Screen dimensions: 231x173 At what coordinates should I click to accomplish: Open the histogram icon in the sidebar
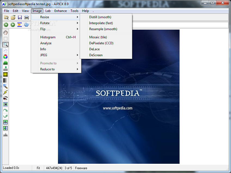(x=5, y=134)
